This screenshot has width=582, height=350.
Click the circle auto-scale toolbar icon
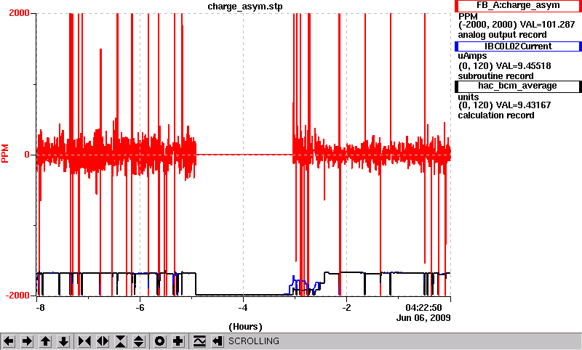(159, 341)
